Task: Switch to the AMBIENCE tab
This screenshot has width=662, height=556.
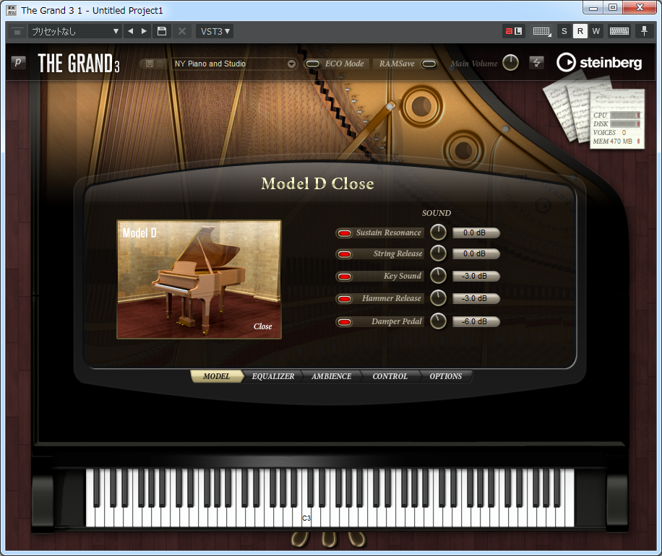Action: 332,376
